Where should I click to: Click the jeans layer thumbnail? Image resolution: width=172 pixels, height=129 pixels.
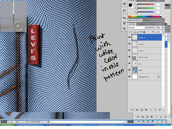pos(135,70)
